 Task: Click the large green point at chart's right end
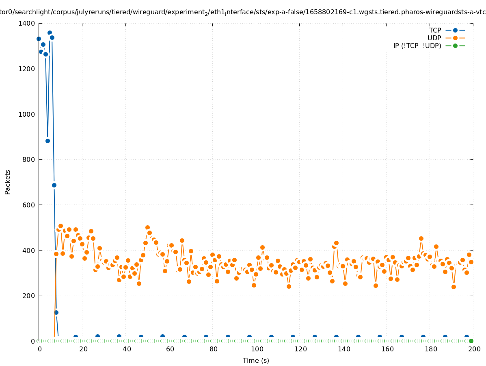[471, 341]
